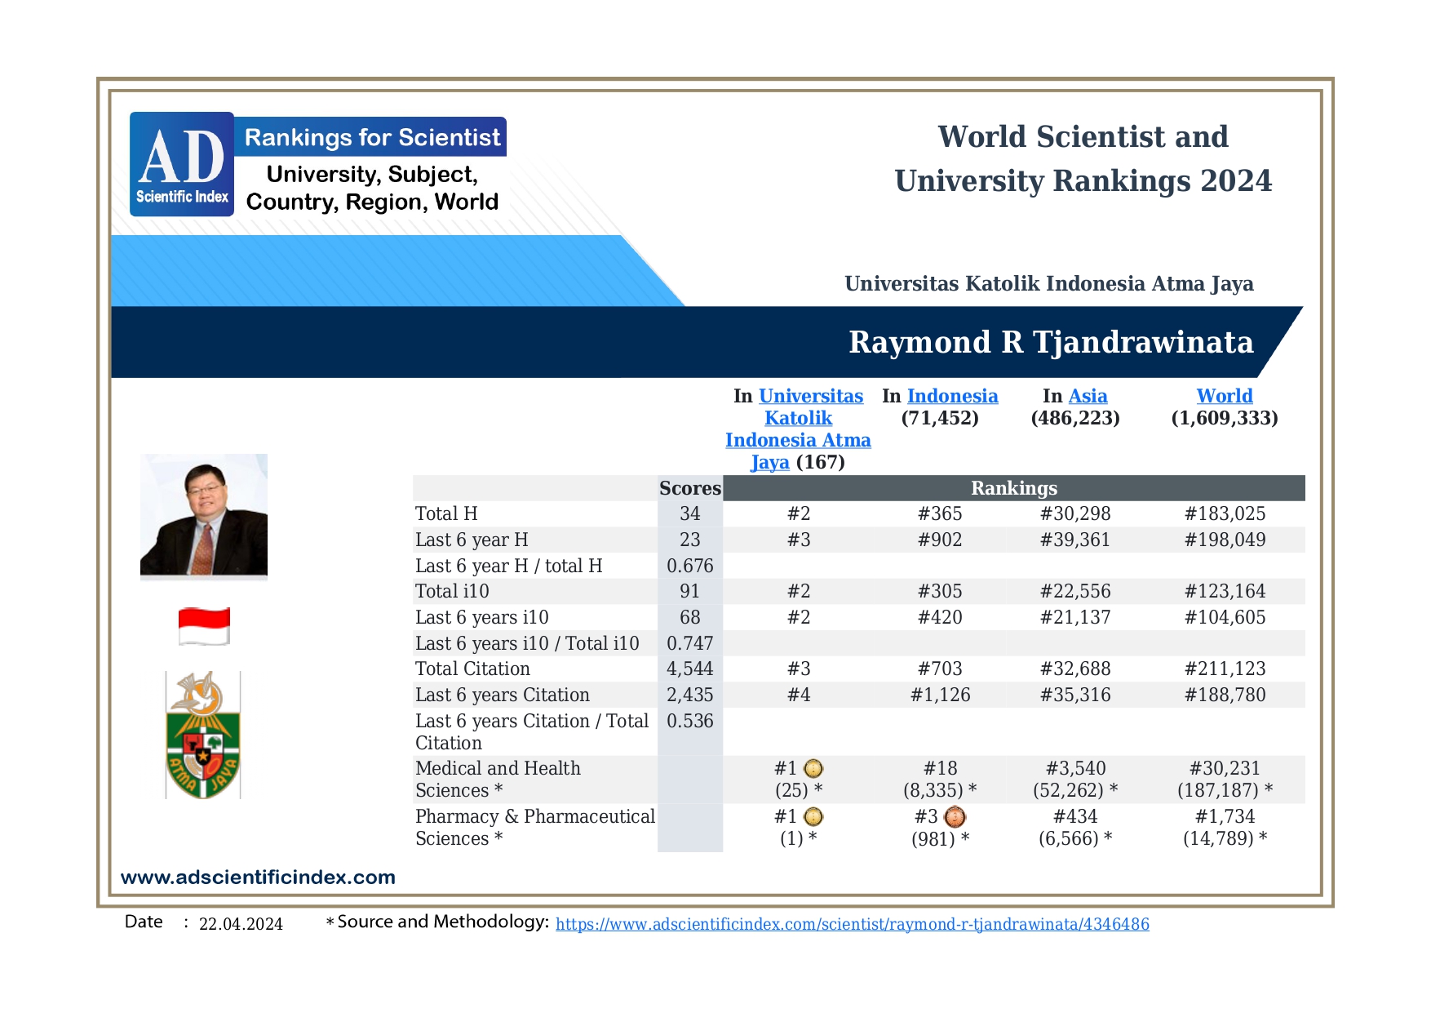The image size is (1431, 1013).
Task: Click the Total H row label
Action: (x=446, y=513)
